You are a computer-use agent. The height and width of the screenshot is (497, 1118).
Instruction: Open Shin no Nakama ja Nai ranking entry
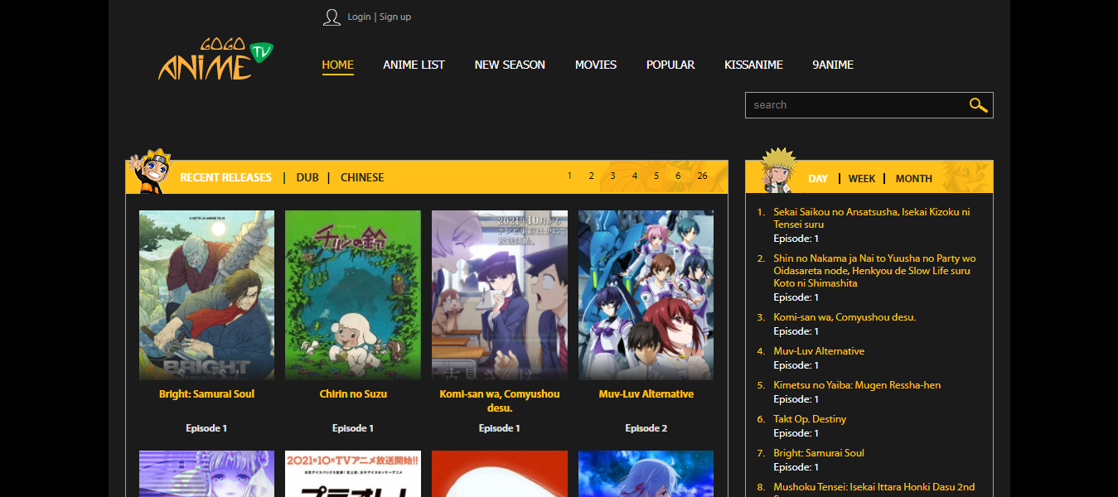[x=874, y=271]
